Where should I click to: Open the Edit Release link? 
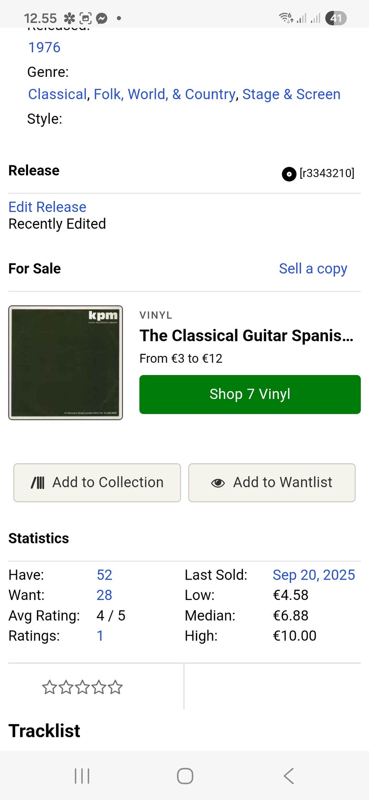47,207
